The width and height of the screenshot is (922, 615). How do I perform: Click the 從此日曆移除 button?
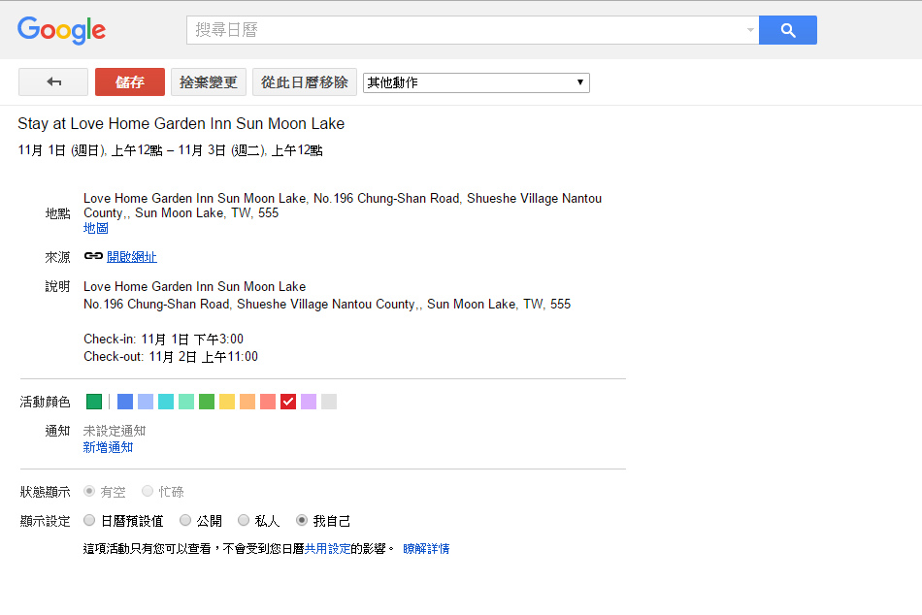click(x=305, y=81)
